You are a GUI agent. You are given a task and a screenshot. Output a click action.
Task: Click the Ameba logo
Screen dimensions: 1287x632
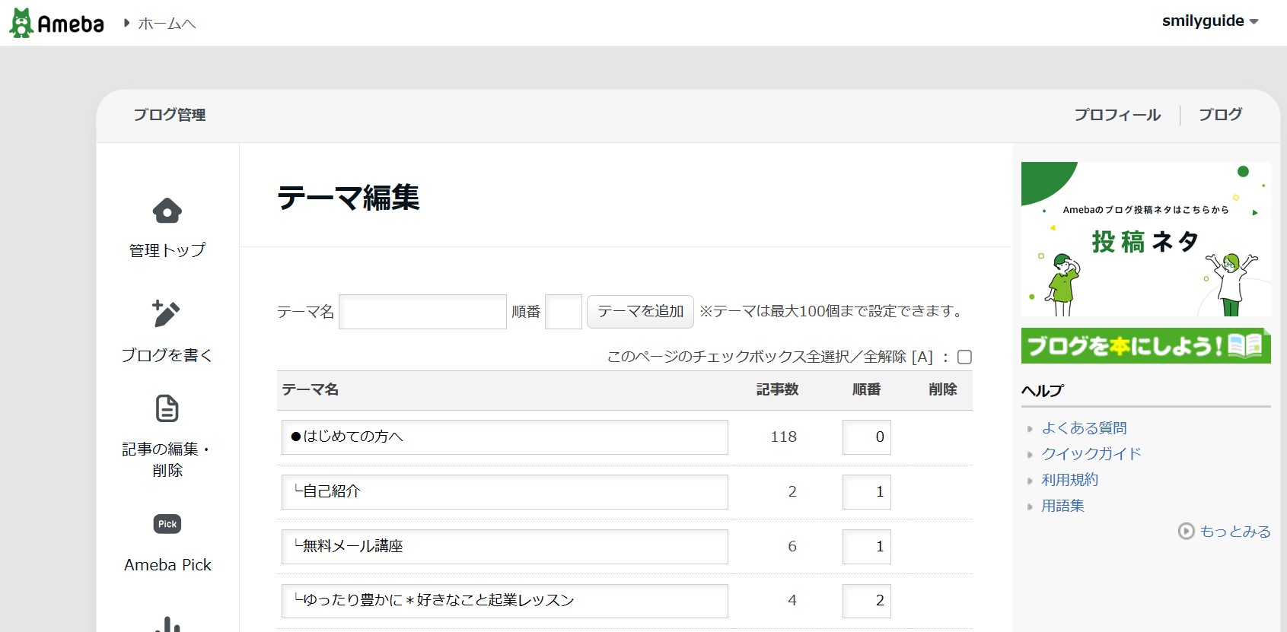(56, 24)
